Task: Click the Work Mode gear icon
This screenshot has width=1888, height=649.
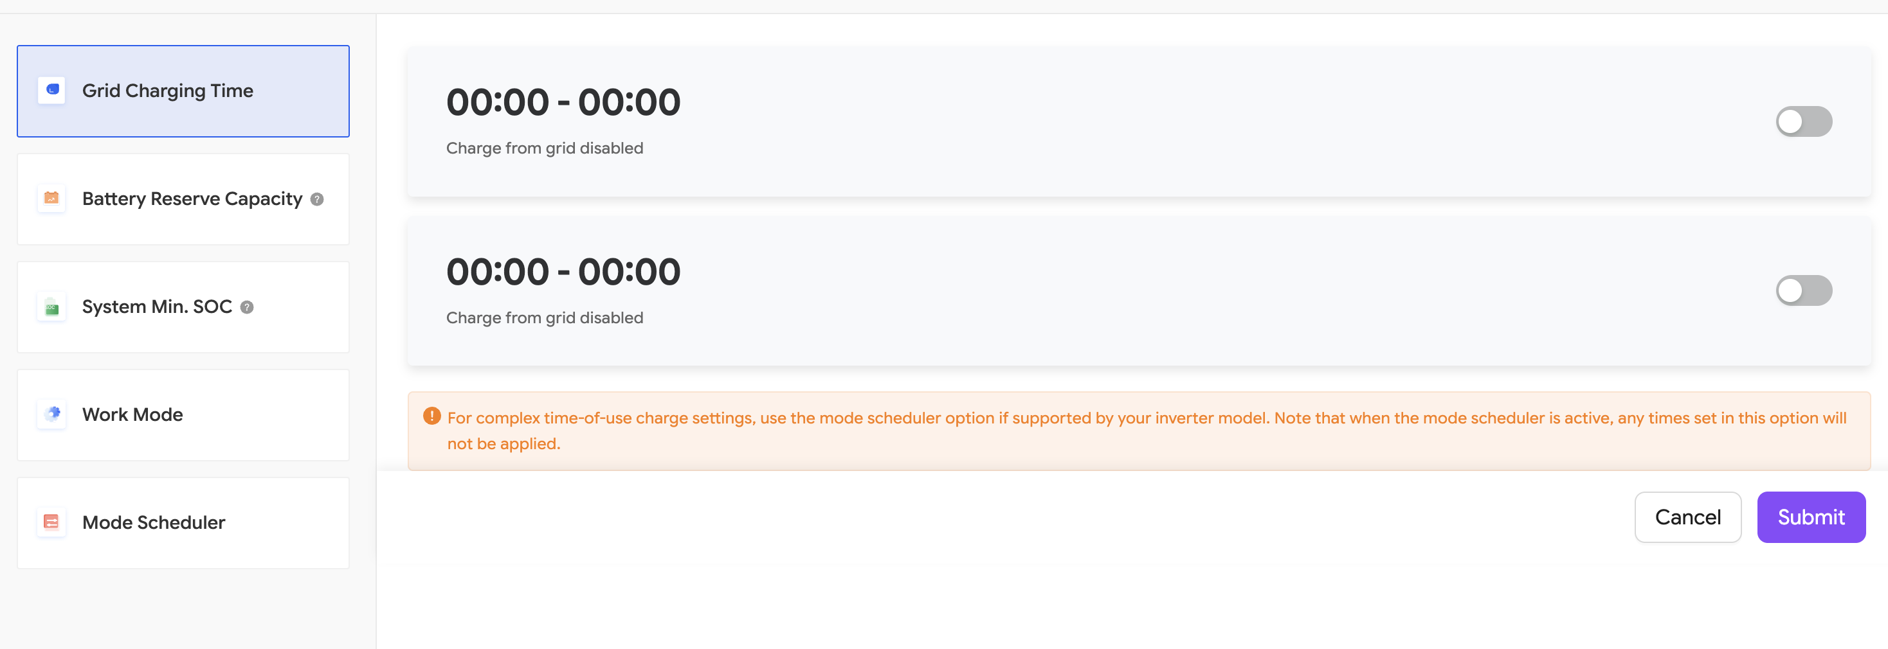Action: pyautogui.click(x=52, y=414)
